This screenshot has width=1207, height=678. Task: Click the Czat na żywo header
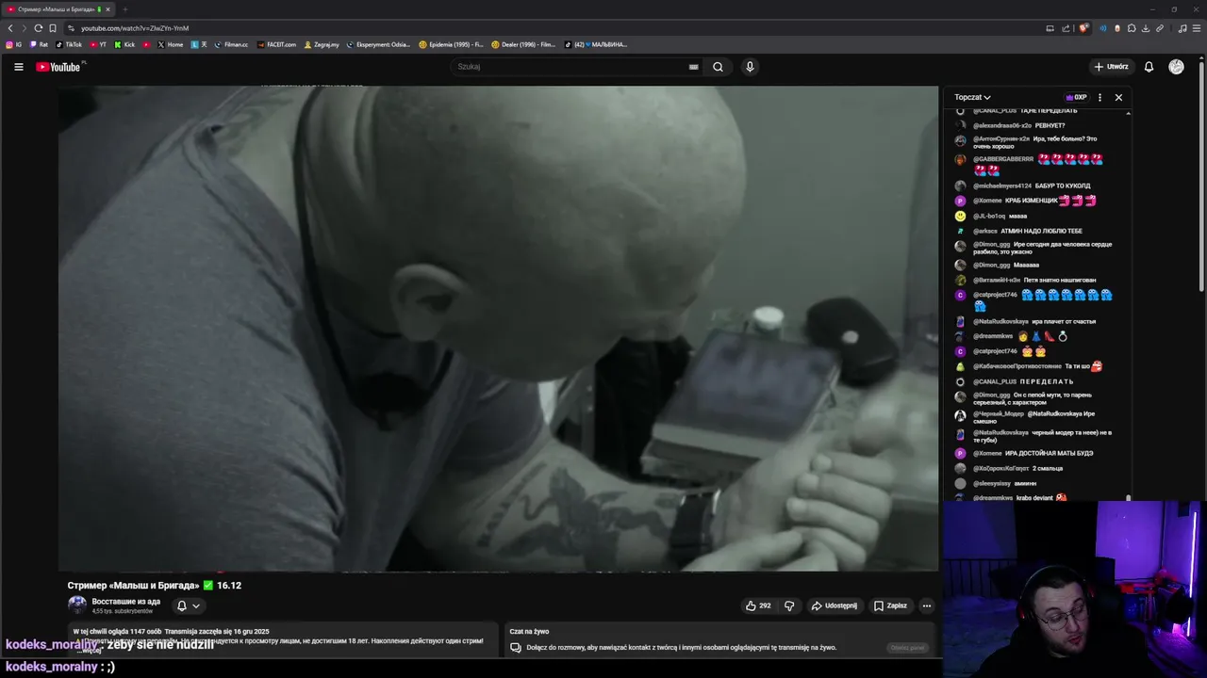[x=529, y=631]
